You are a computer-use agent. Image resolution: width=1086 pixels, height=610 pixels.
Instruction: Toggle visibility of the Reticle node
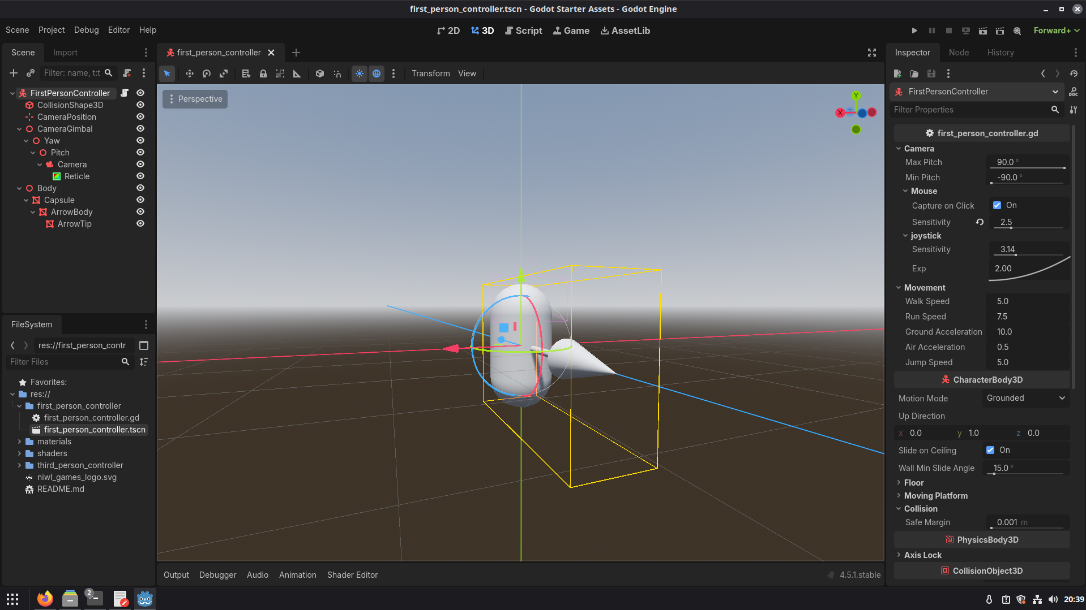pos(140,176)
